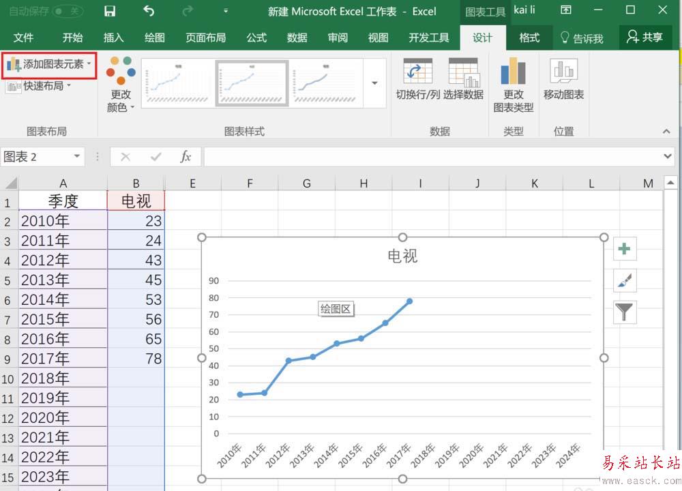Click the formula bar confirm checkmark
This screenshot has height=491, width=682.
tap(155, 157)
